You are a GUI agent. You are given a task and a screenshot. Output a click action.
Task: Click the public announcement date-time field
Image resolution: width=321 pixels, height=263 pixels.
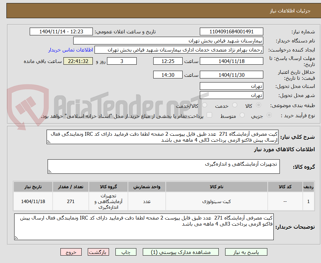61,32
